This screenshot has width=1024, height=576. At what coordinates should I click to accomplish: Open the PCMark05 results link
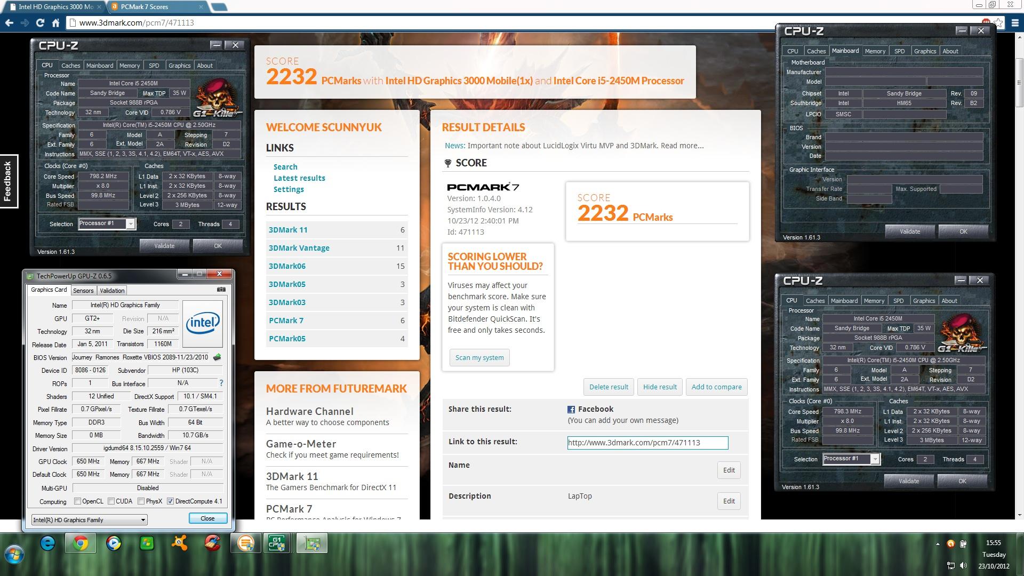pos(287,339)
